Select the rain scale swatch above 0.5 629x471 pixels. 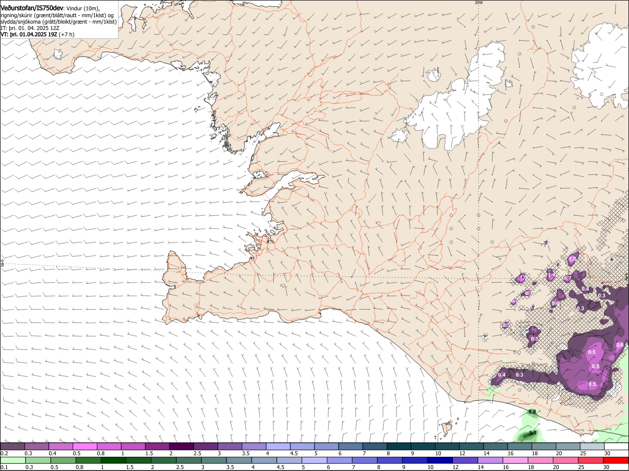[63, 460]
